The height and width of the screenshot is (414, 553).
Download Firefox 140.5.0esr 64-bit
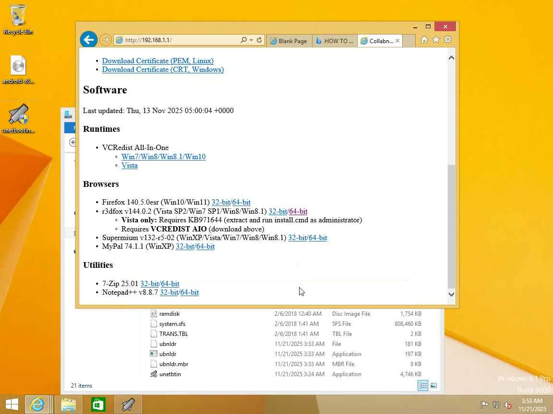click(x=241, y=202)
